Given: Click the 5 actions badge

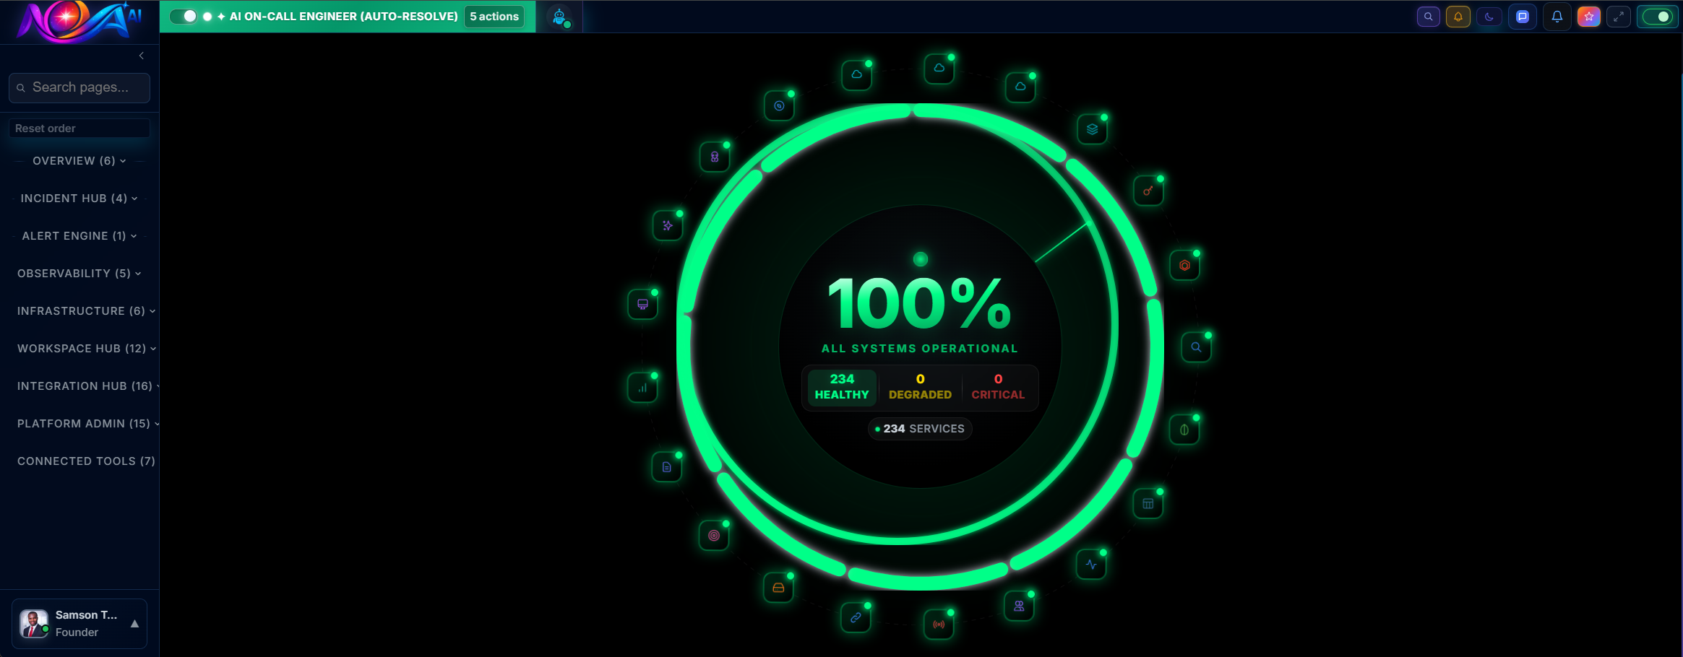Looking at the screenshot, I should (x=494, y=16).
